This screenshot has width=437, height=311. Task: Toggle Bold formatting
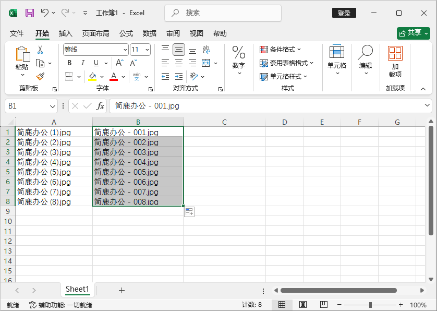[69, 63]
